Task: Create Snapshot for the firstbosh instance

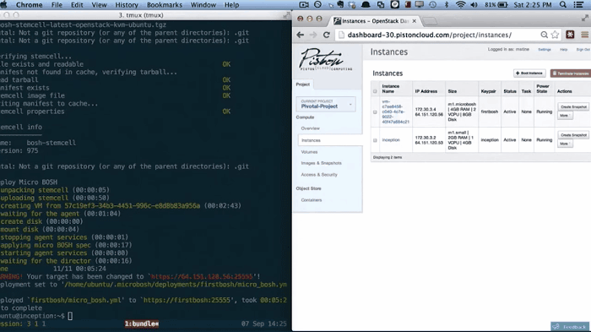Action: [573, 106]
